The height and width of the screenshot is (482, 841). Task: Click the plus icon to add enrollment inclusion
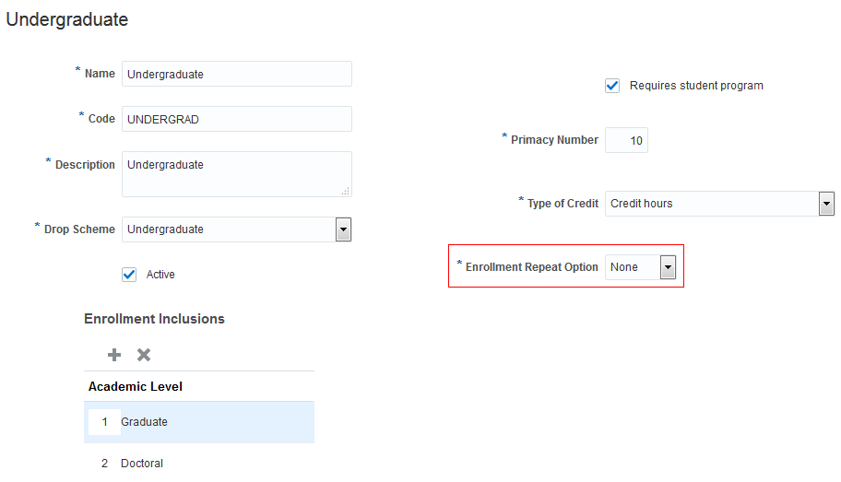pos(114,355)
